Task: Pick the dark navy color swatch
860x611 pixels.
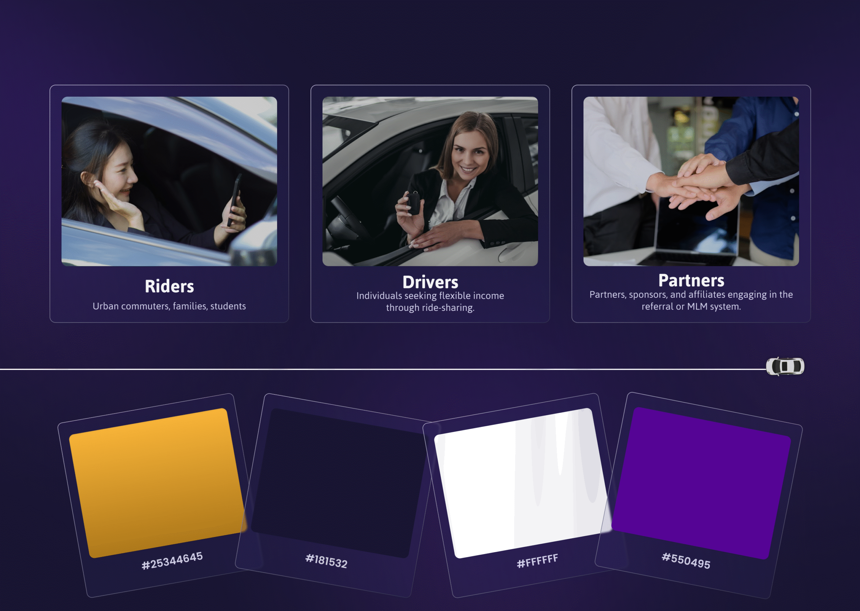Action: click(339, 483)
